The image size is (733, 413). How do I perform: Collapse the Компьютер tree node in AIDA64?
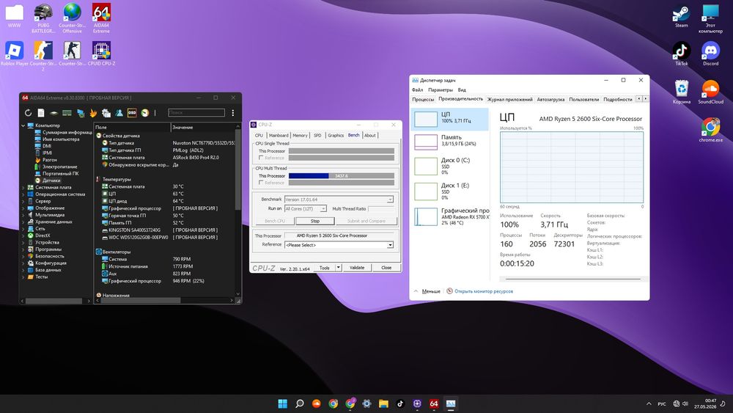coord(23,125)
